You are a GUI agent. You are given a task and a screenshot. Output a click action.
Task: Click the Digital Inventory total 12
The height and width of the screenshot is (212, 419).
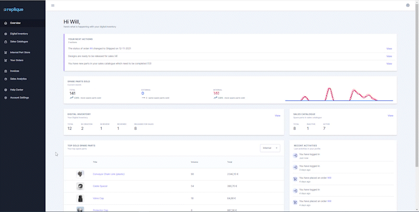coord(70,128)
